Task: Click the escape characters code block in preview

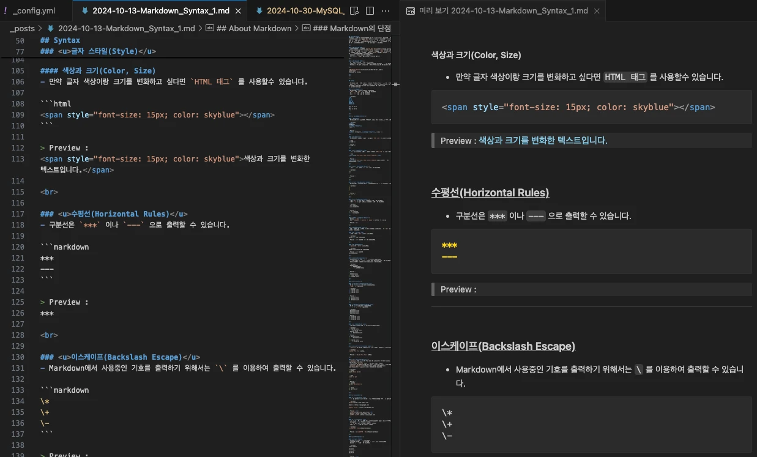Action: point(592,425)
